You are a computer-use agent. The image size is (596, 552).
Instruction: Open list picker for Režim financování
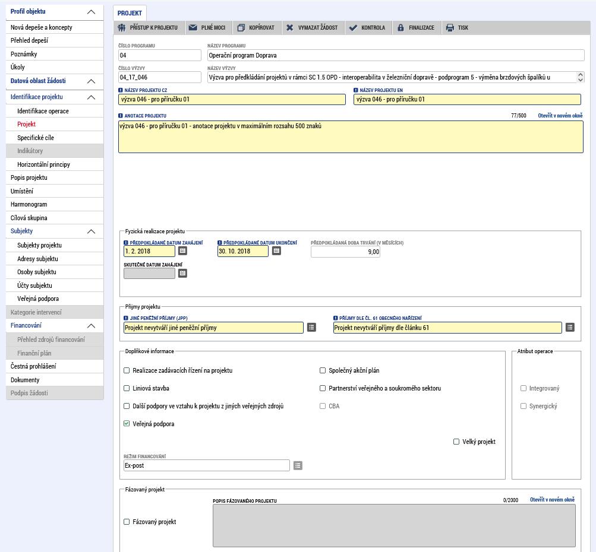pyautogui.click(x=298, y=465)
